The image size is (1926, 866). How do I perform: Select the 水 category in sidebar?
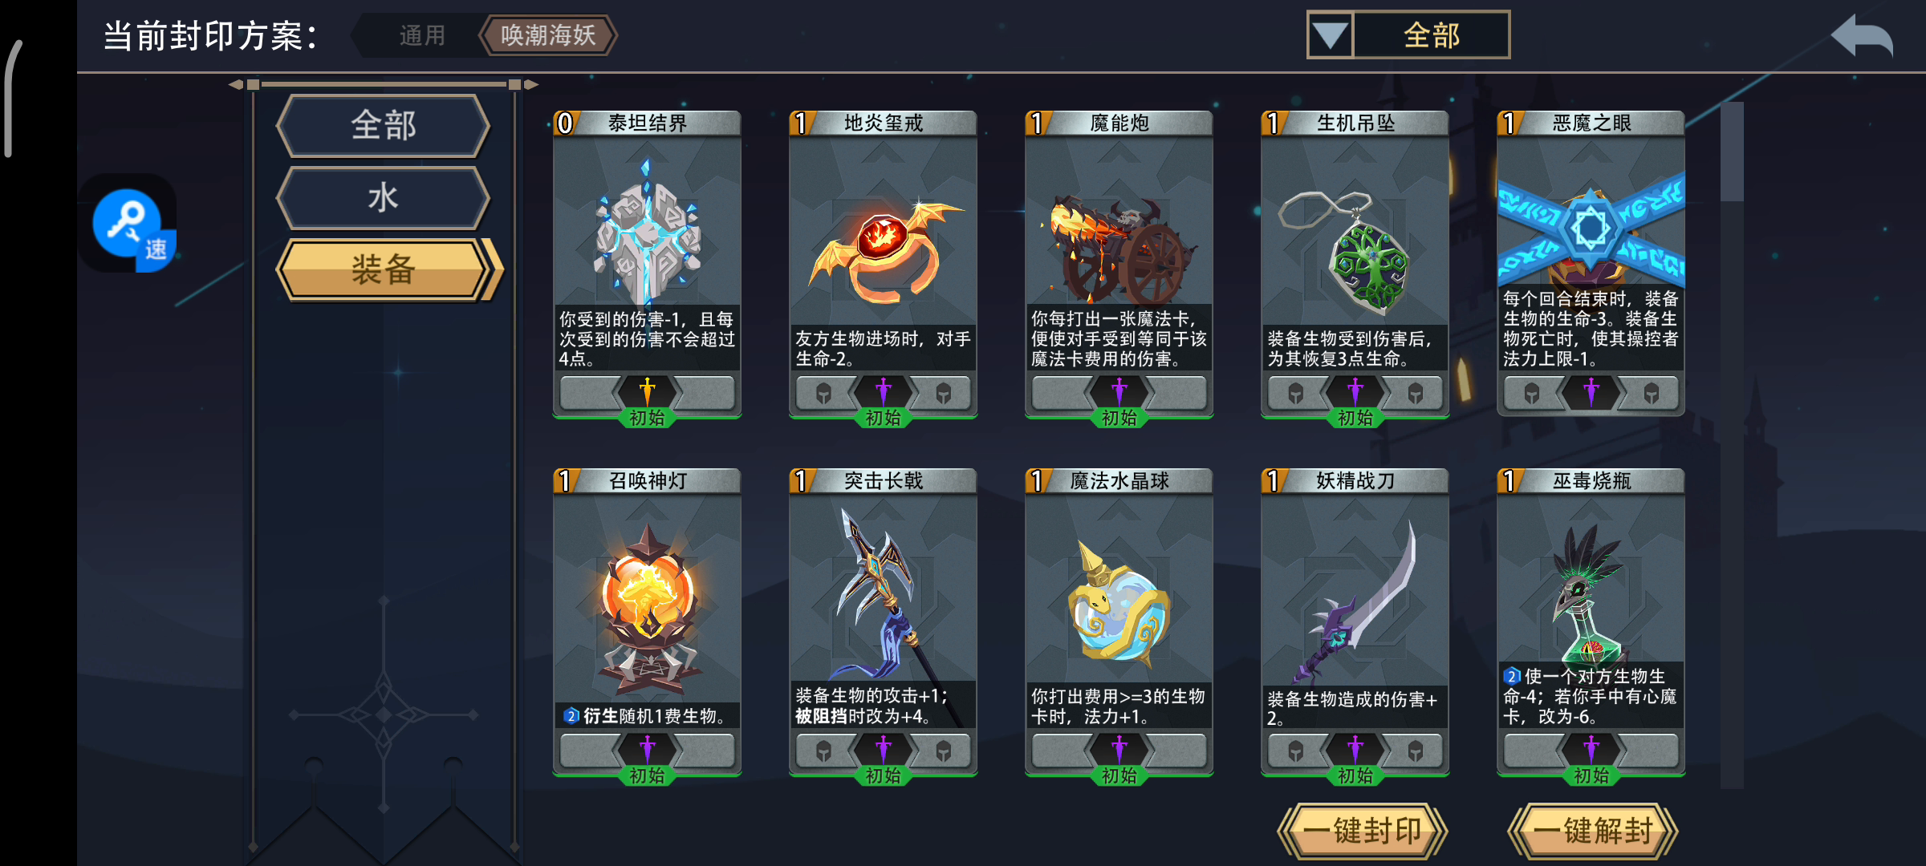tap(383, 197)
